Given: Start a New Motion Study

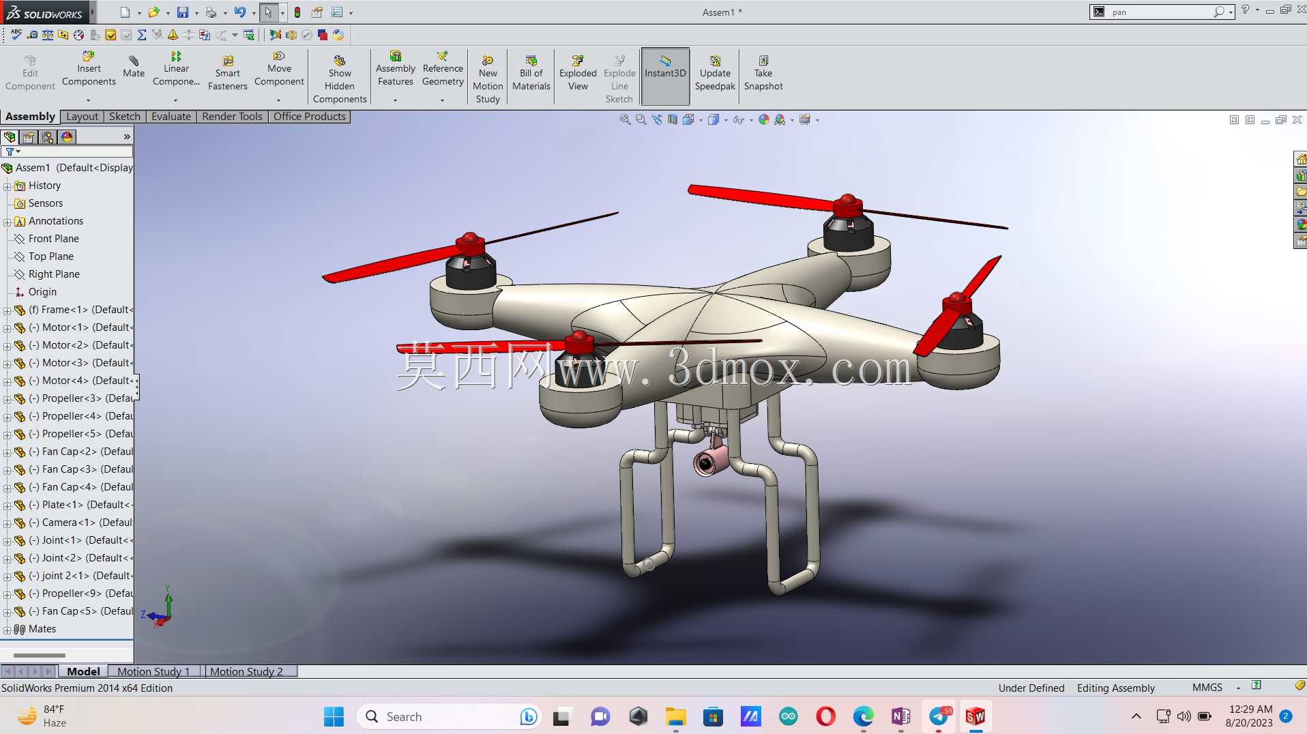Looking at the screenshot, I should (x=488, y=78).
